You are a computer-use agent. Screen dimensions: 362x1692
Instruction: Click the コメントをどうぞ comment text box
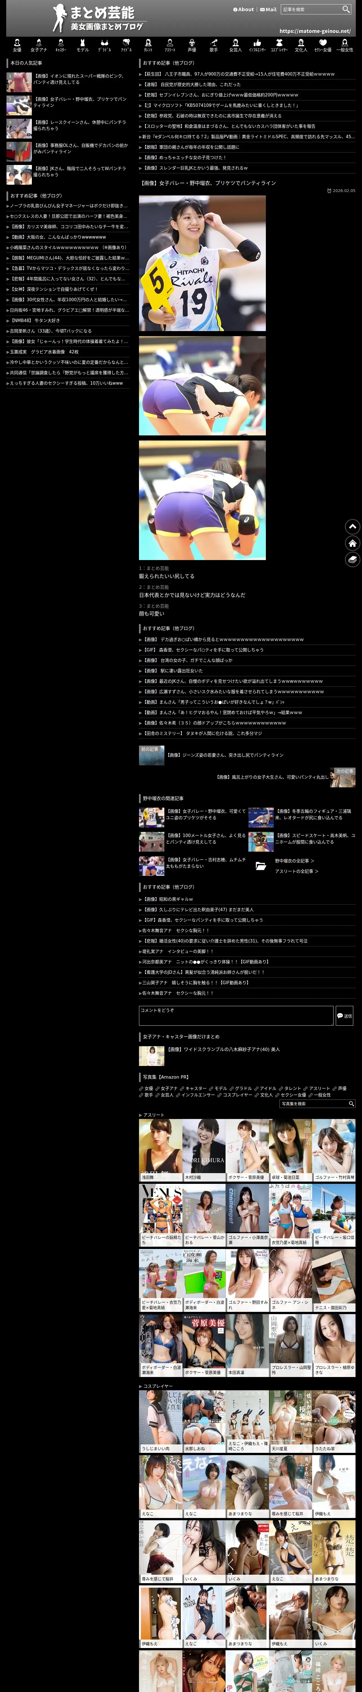click(x=236, y=1015)
